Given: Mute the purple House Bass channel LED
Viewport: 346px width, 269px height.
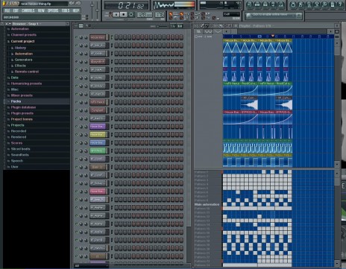Looking at the screenshot, I should click(x=76, y=127).
